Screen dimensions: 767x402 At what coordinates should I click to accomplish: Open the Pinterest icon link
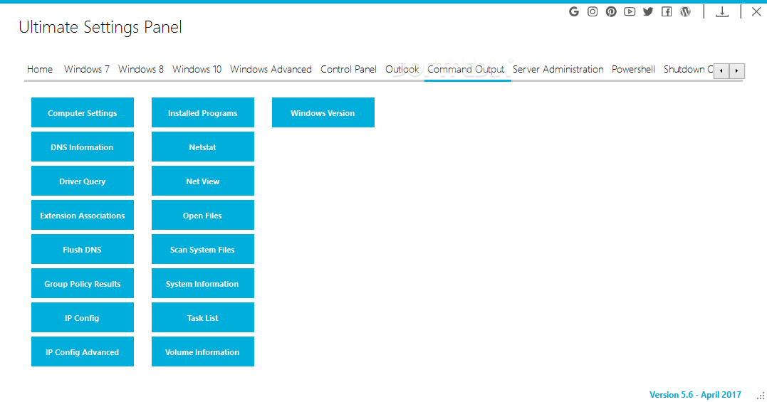[611, 11]
